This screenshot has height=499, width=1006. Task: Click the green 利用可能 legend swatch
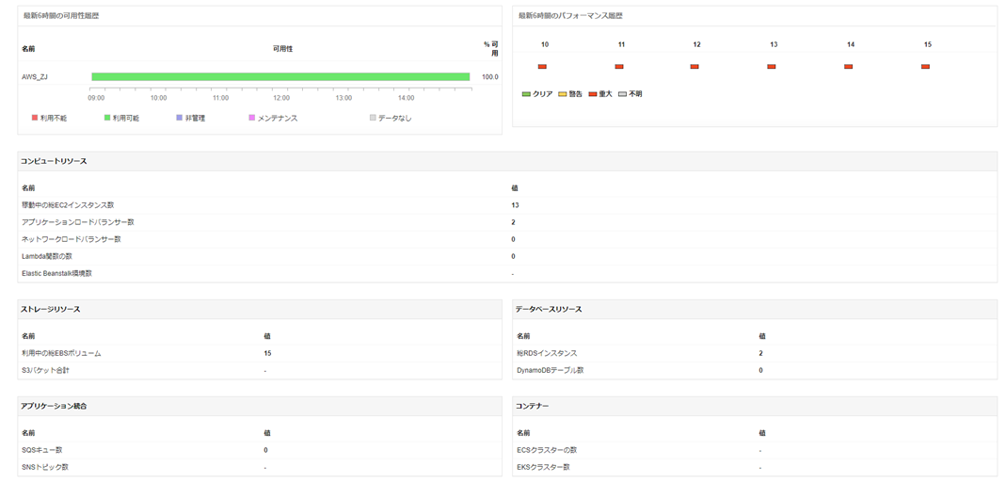tap(107, 118)
